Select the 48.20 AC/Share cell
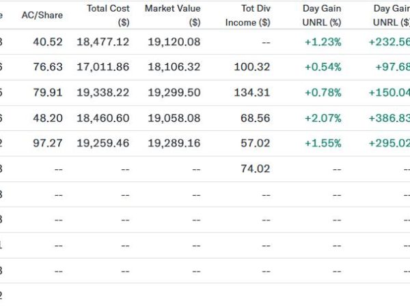This screenshot has height=307, width=410. (x=48, y=118)
